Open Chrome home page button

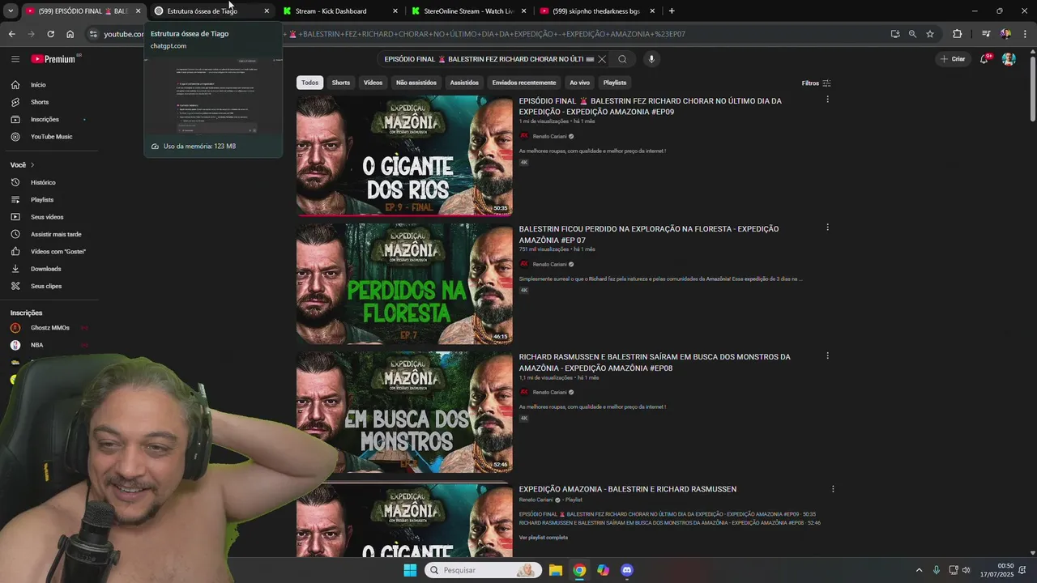pos(70,34)
